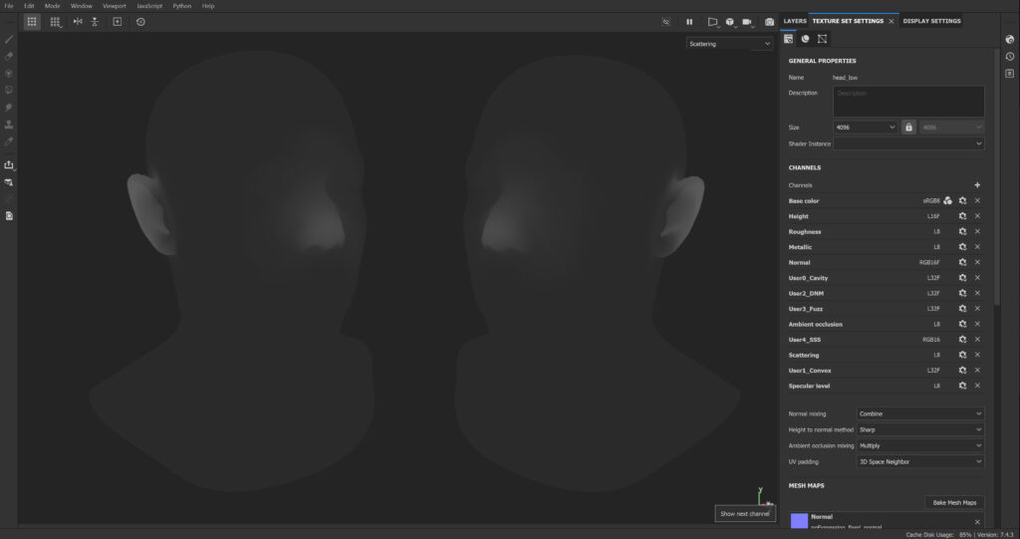Open the Size 4096 dropdown
This screenshot has height=539, width=1020.
point(866,127)
